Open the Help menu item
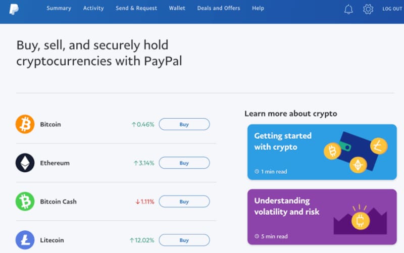The image size is (404, 253). point(258,9)
